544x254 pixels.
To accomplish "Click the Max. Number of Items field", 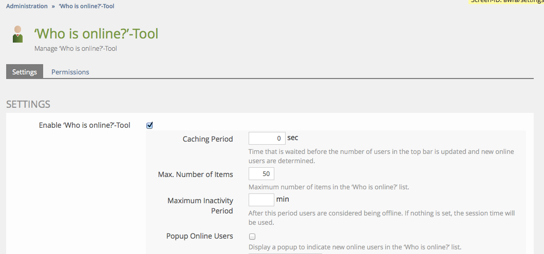I will [x=261, y=174].
